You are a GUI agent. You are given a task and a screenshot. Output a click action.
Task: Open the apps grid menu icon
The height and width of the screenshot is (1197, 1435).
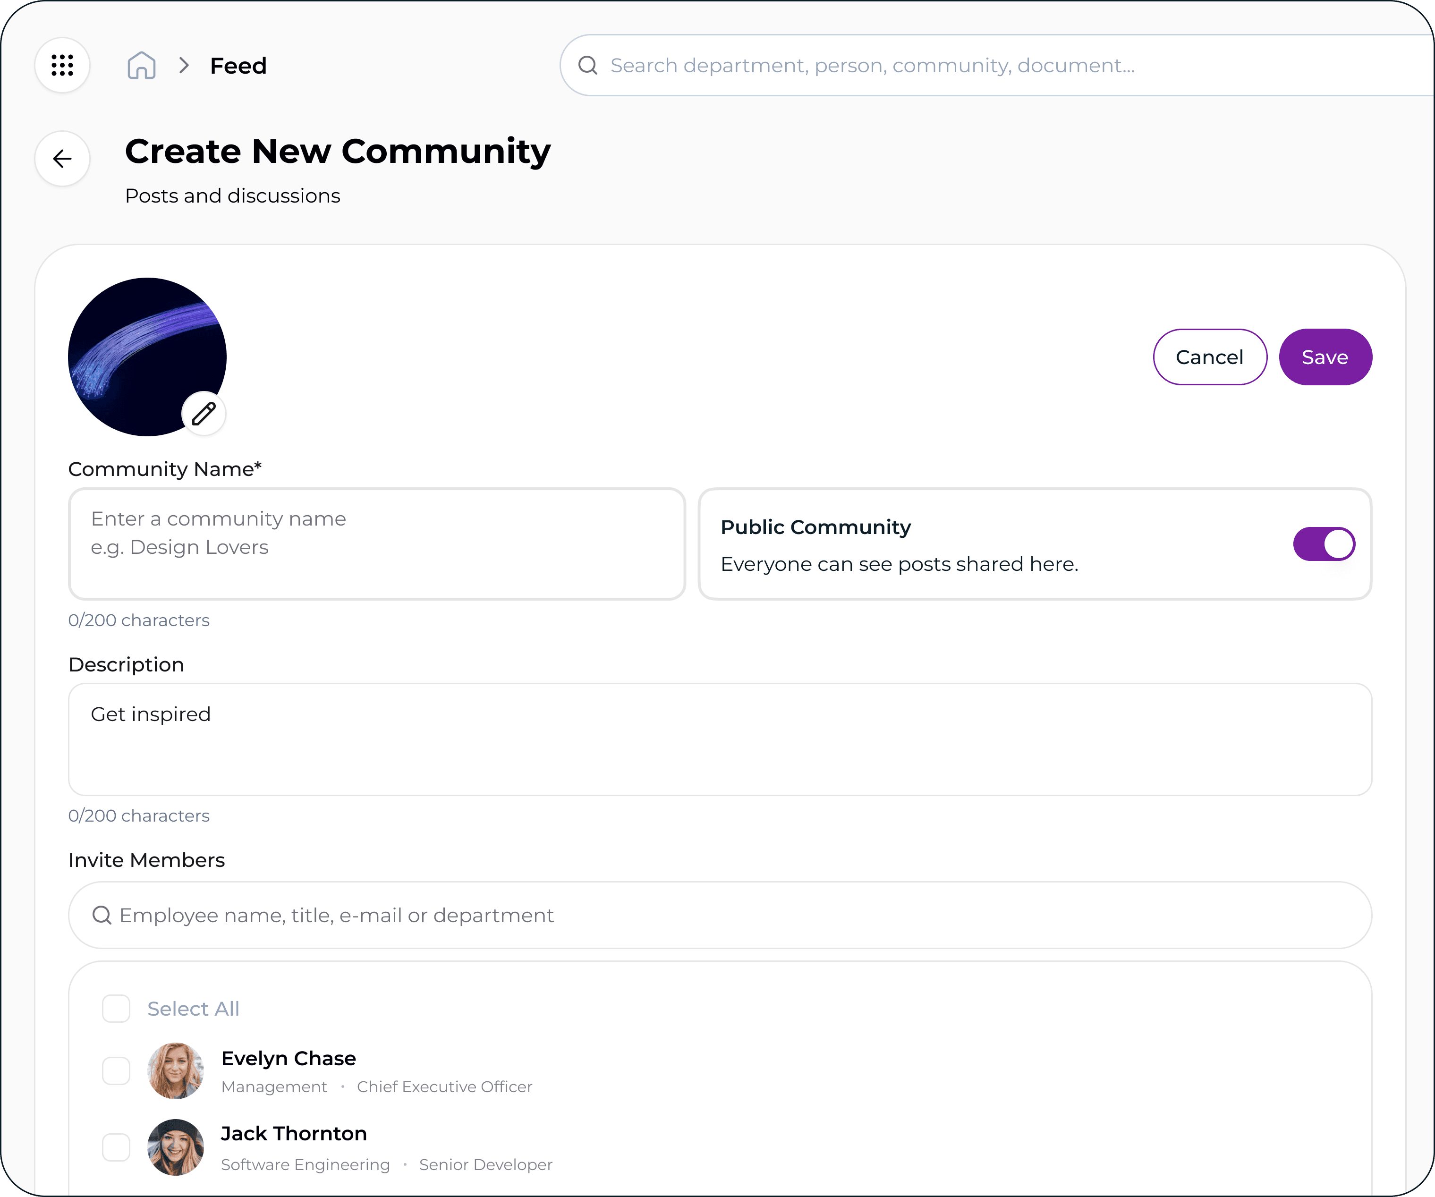(62, 66)
